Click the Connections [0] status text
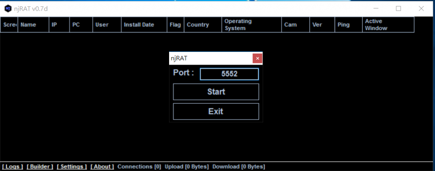This screenshot has width=435, height=171. point(139,167)
